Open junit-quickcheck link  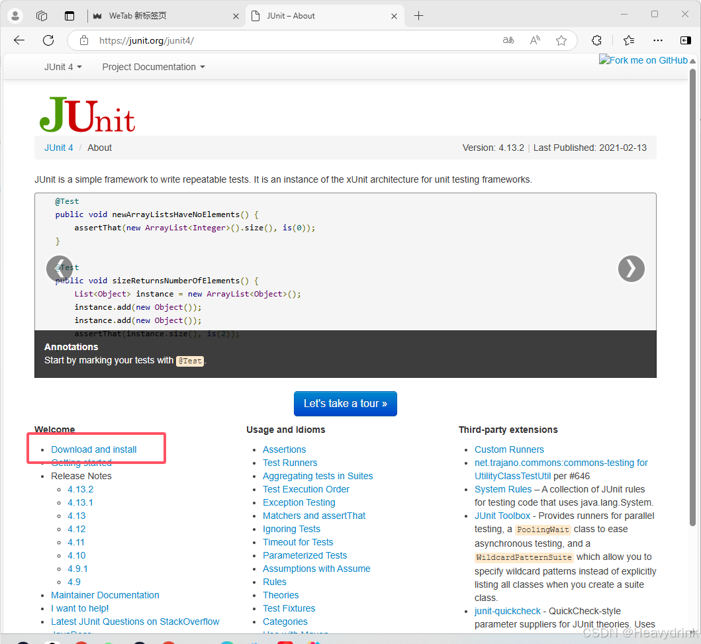[508, 612]
